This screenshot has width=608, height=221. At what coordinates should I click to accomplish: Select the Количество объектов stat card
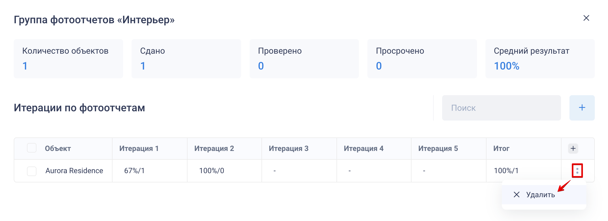(68, 58)
